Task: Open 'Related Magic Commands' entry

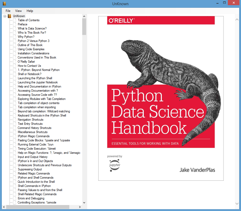Action: [x=34, y=173]
